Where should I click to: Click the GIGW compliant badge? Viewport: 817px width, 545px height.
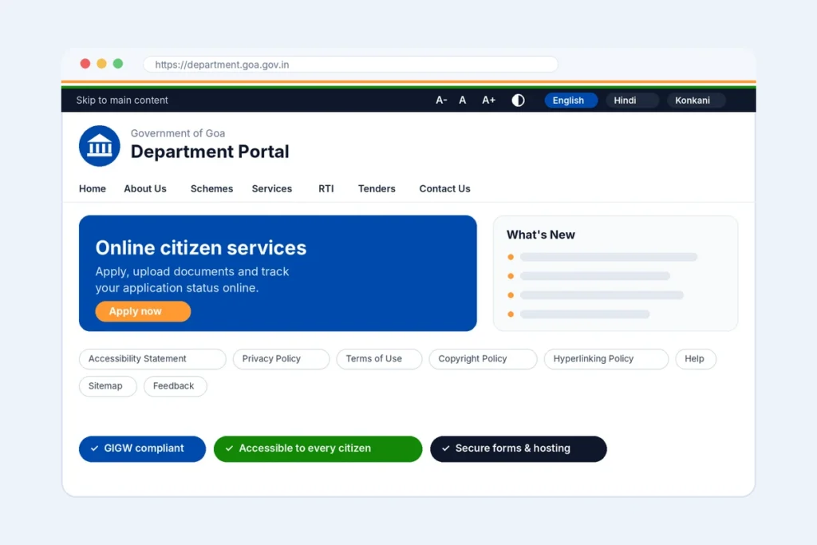(142, 448)
